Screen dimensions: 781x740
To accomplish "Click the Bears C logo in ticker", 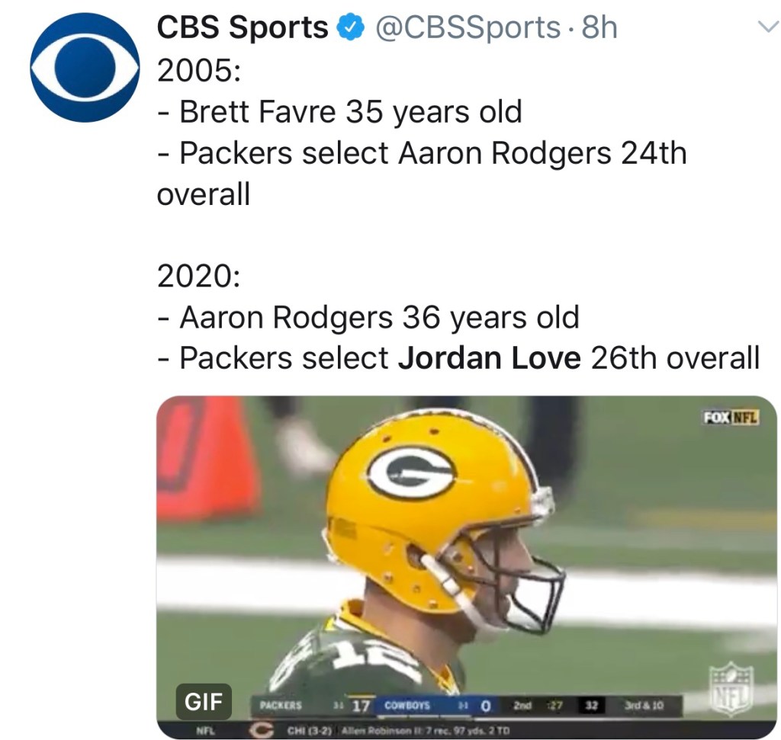I will click(x=264, y=731).
